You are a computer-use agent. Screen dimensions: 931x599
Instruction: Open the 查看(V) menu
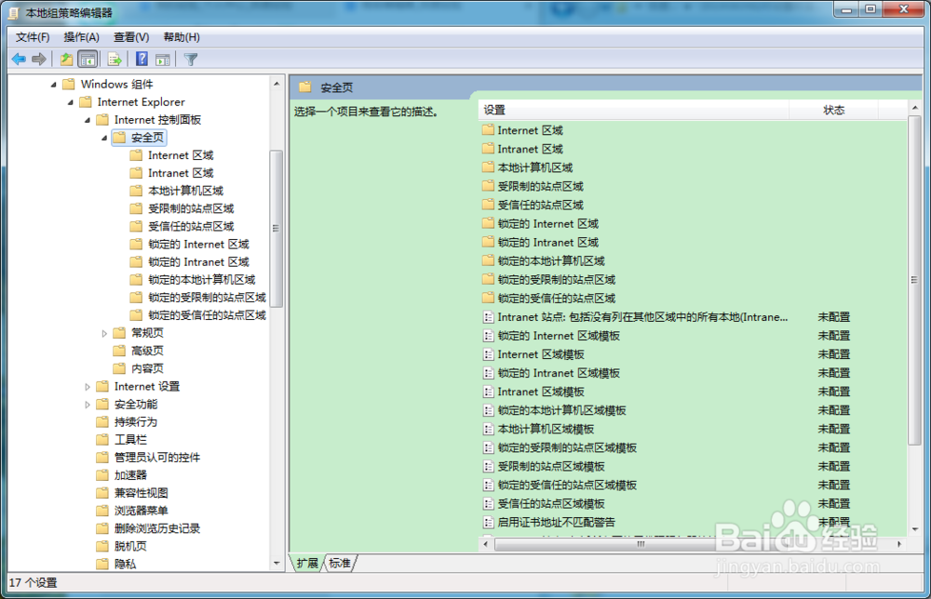point(131,37)
